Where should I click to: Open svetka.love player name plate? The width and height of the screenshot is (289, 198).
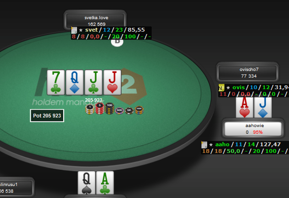click(x=95, y=20)
